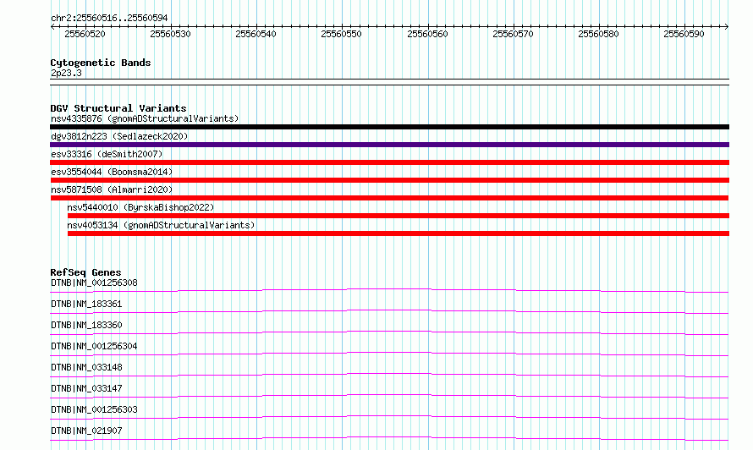Click the 2p23.3 band label
Screen dimensions: 753x450
[66, 73]
